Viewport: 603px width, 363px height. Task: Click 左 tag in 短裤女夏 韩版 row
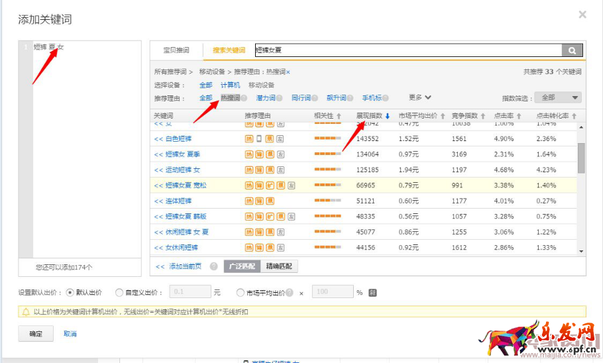291,217
